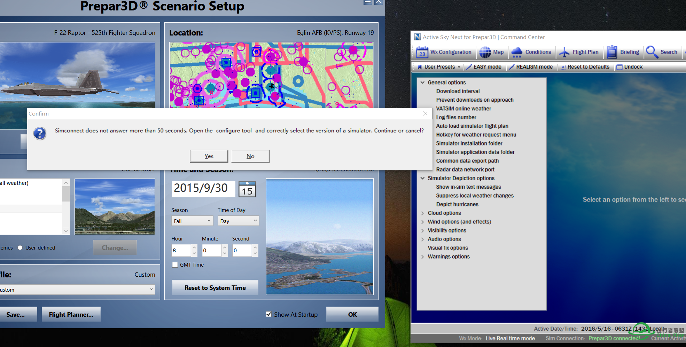The height and width of the screenshot is (347, 686).
Task: Toggle the GMT Time checkbox
Action: click(175, 265)
